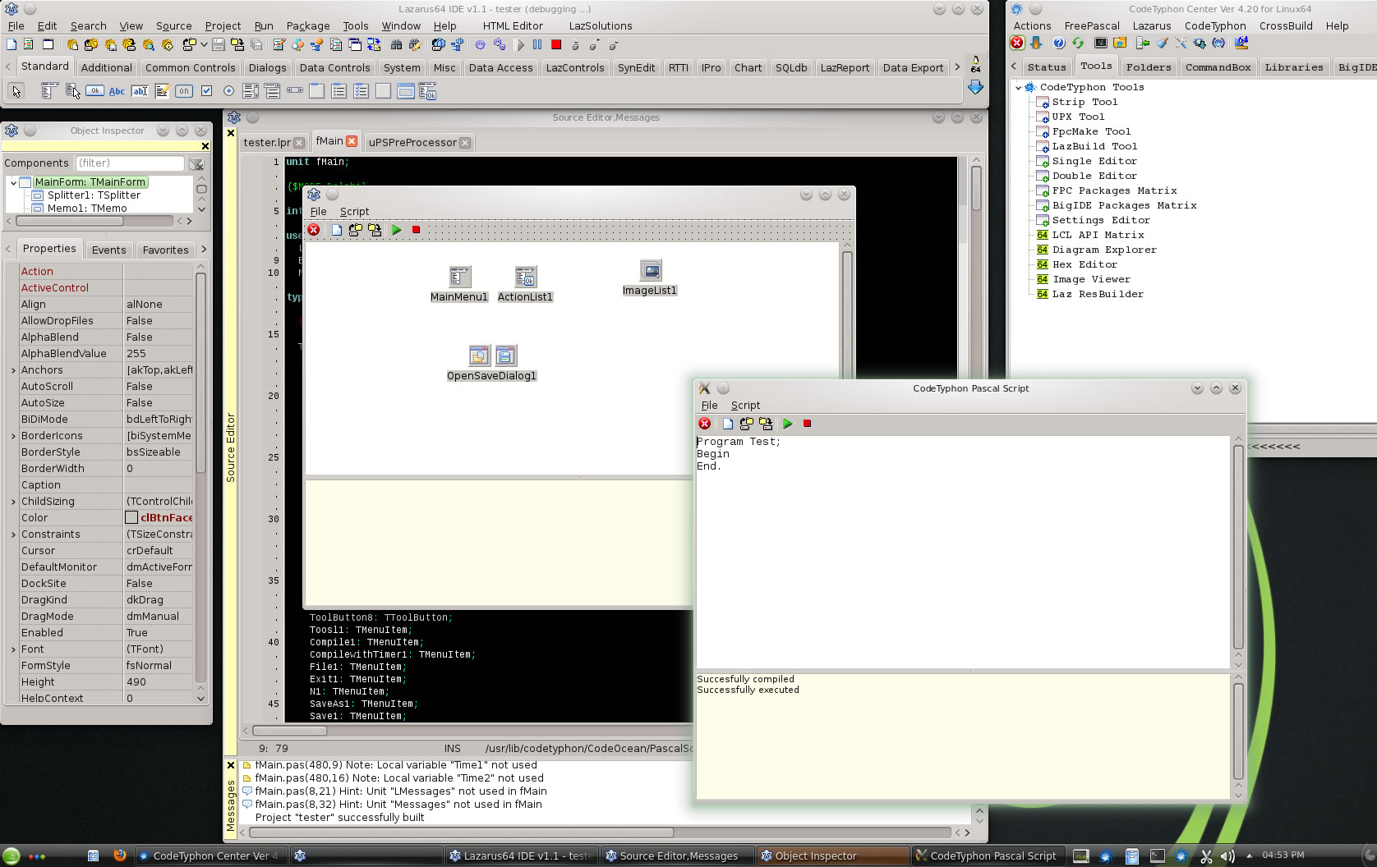Click the Source Editor,Messages taskbar button
1377x867 pixels.
[679, 856]
